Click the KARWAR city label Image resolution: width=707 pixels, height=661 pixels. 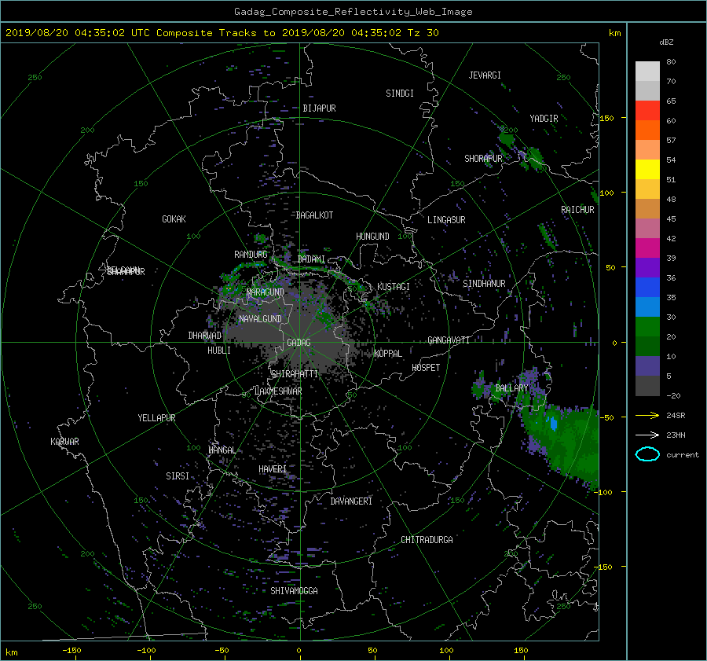[64, 441]
